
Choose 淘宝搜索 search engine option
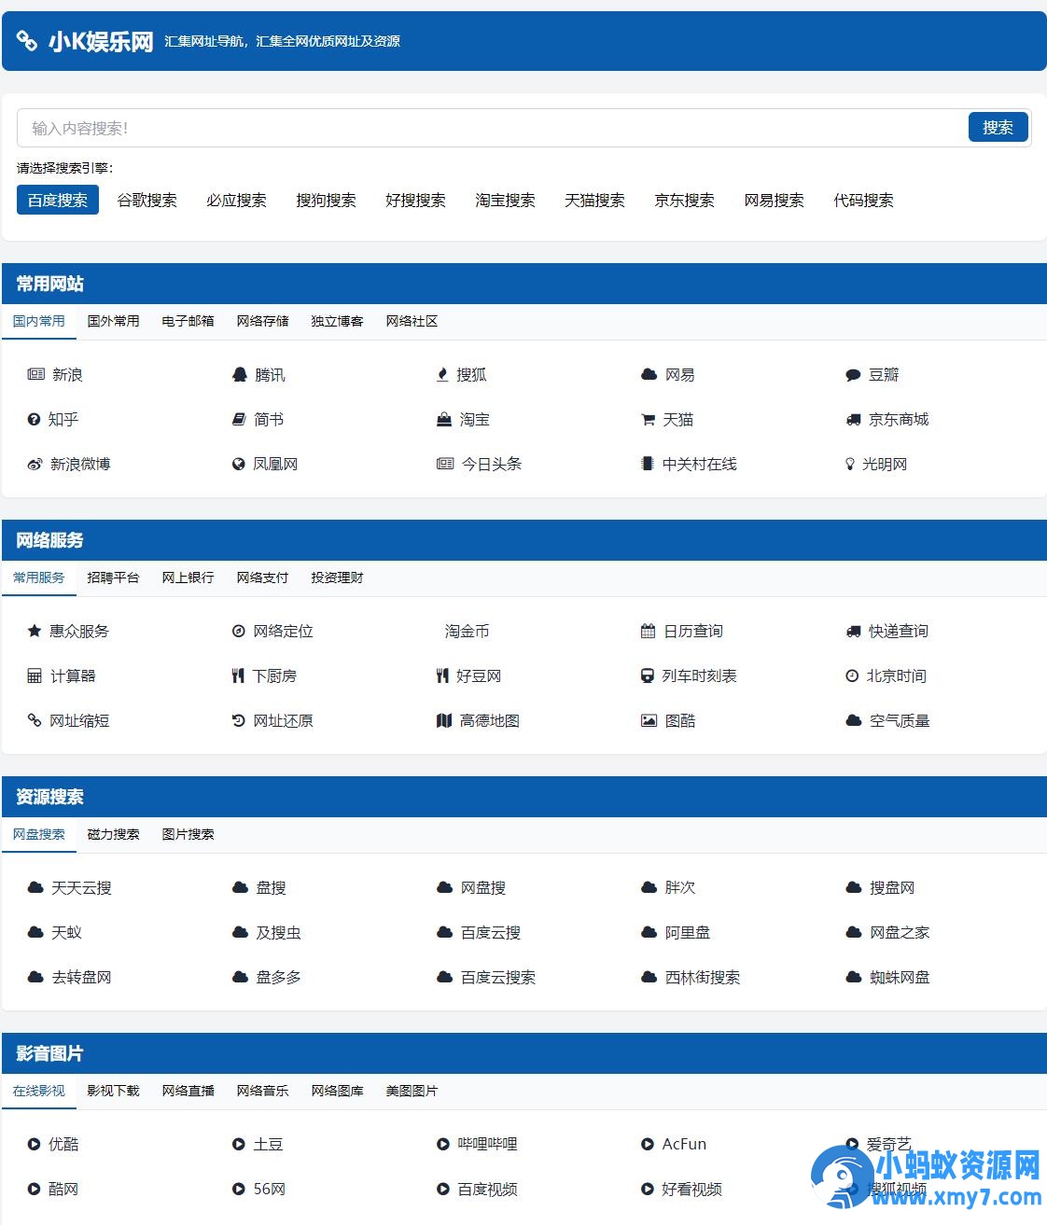[x=505, y=201]
